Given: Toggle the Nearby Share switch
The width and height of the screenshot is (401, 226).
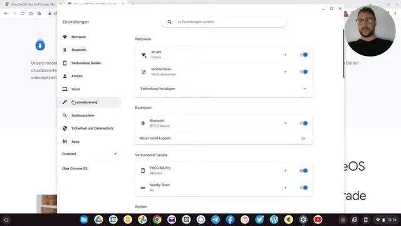Looking at the screenshot, I should [303, 188].
